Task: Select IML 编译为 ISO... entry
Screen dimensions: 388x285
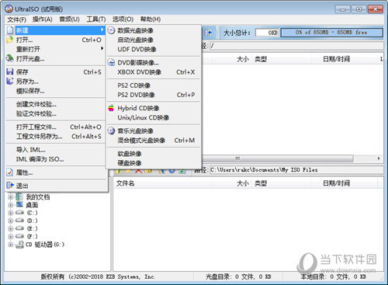Action: pos(55,159)
